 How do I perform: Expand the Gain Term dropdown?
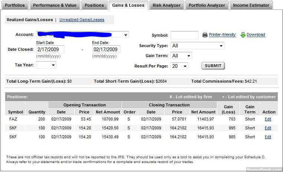click(181, 56)
